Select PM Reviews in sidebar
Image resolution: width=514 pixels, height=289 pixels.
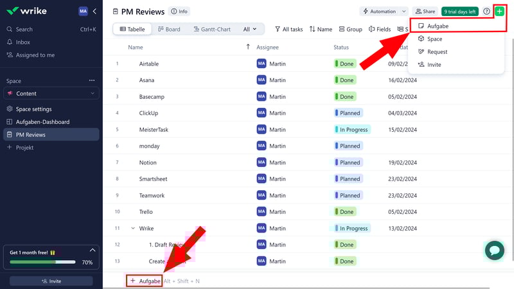tap(51, 134)
